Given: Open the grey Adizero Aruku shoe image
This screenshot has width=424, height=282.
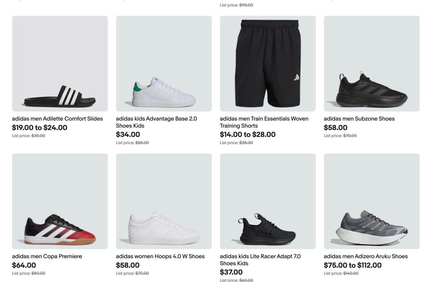Looking at the screenshot, I should pyautogui.click(x=371, y=201).
